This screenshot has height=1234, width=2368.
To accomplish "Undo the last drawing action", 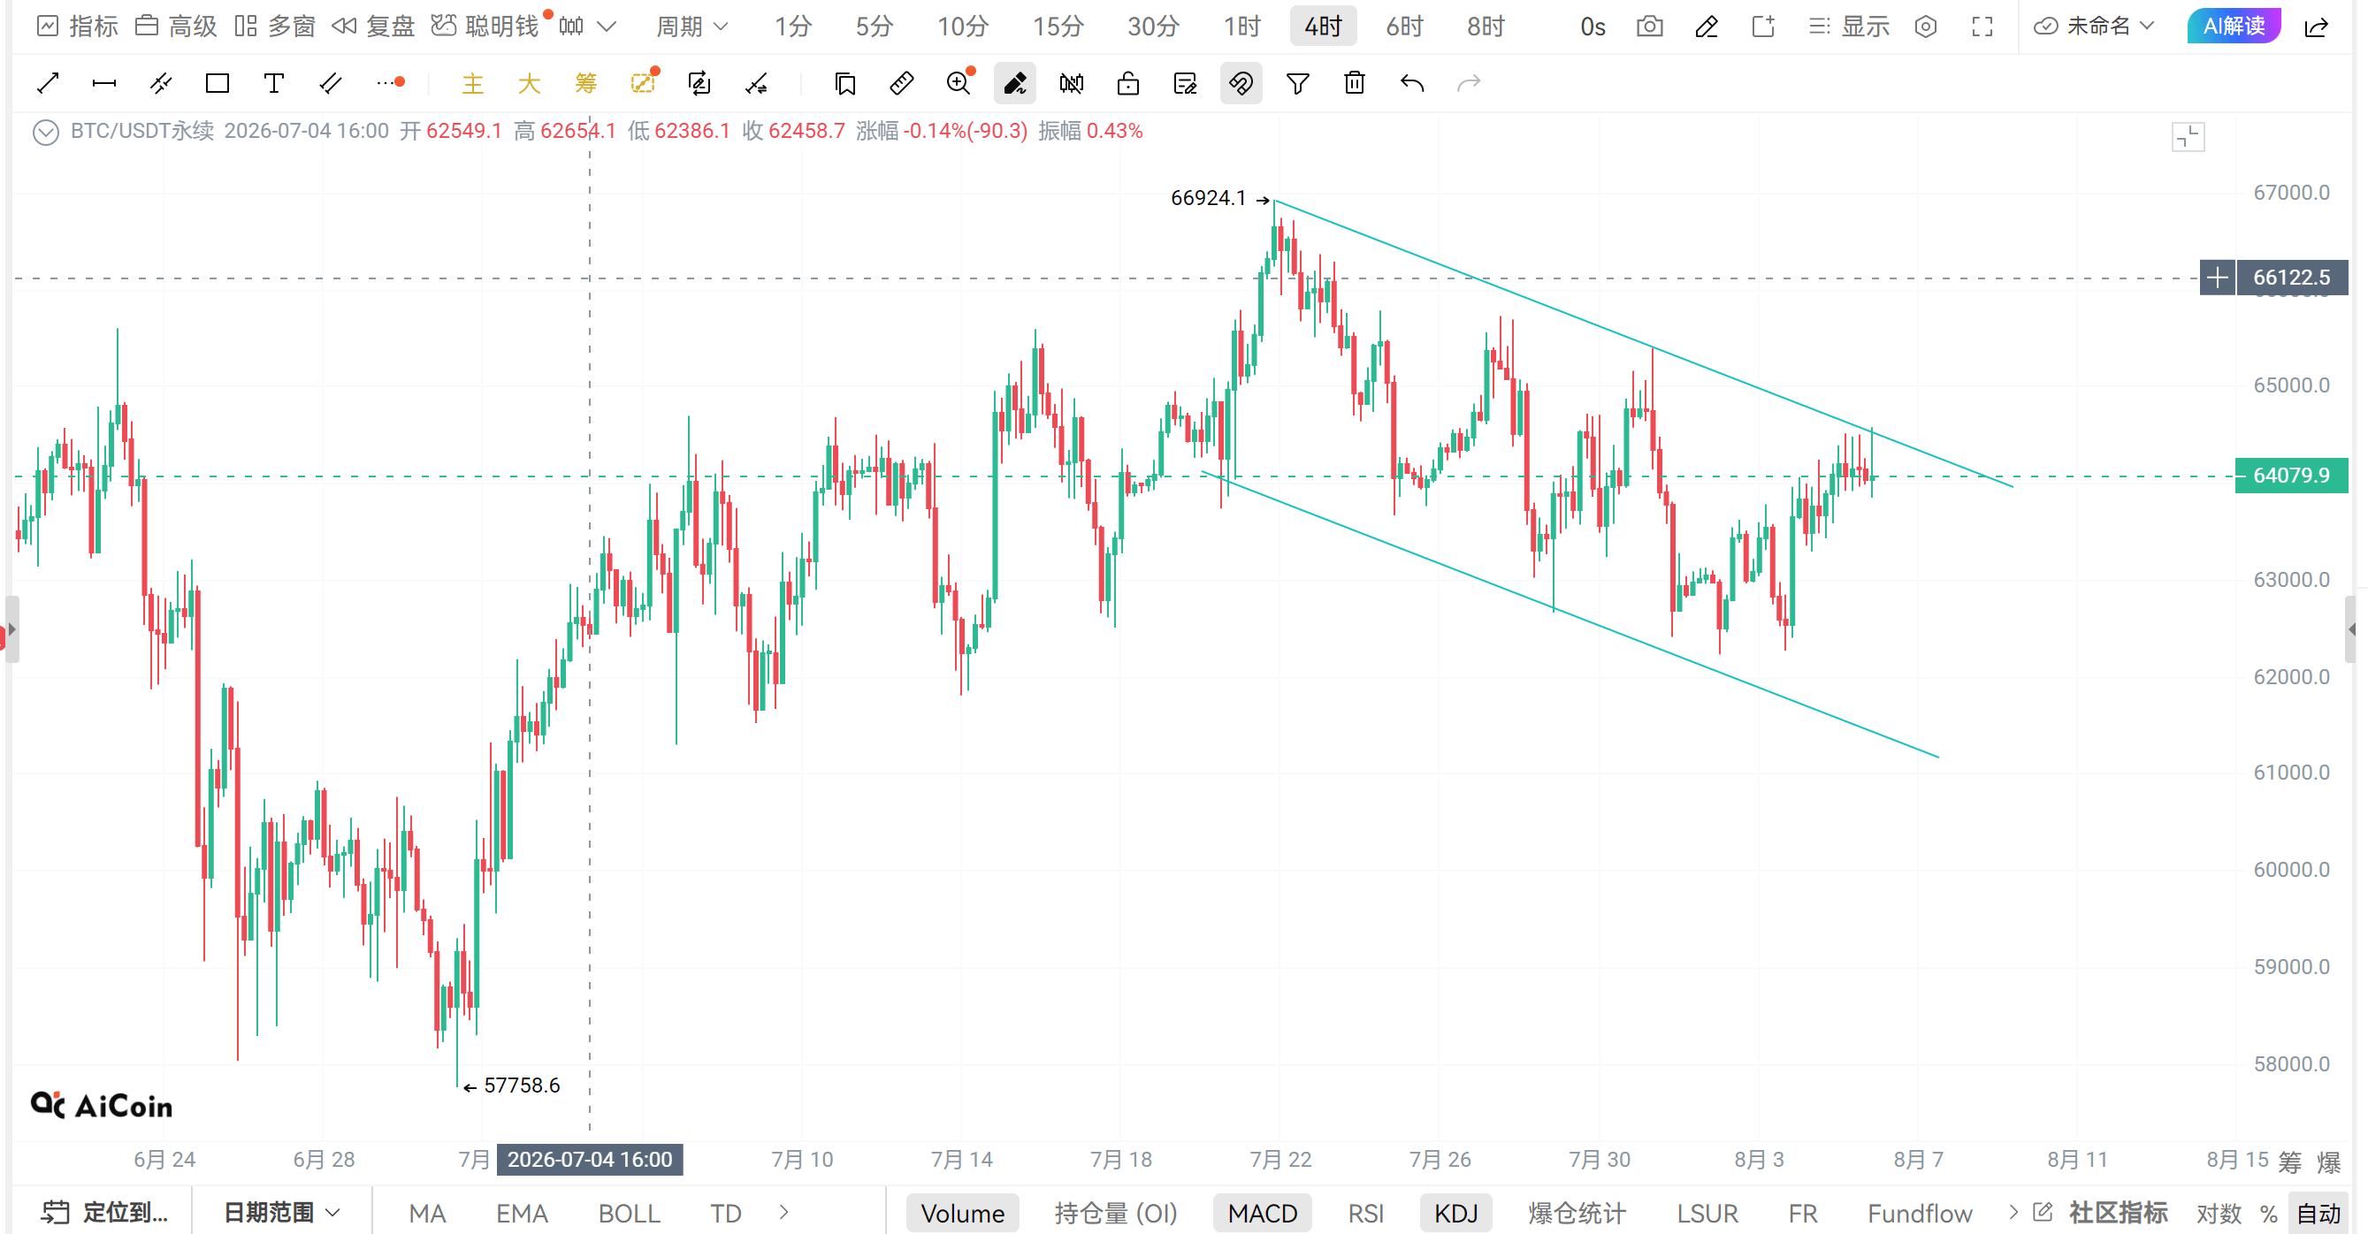I will click(x=1412, y=84).
